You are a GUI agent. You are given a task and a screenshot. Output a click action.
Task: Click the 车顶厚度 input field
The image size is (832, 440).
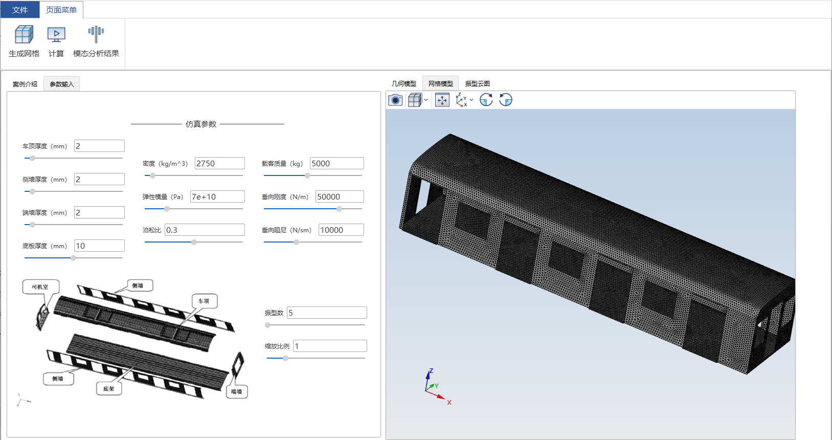click(x=99, y=146)
